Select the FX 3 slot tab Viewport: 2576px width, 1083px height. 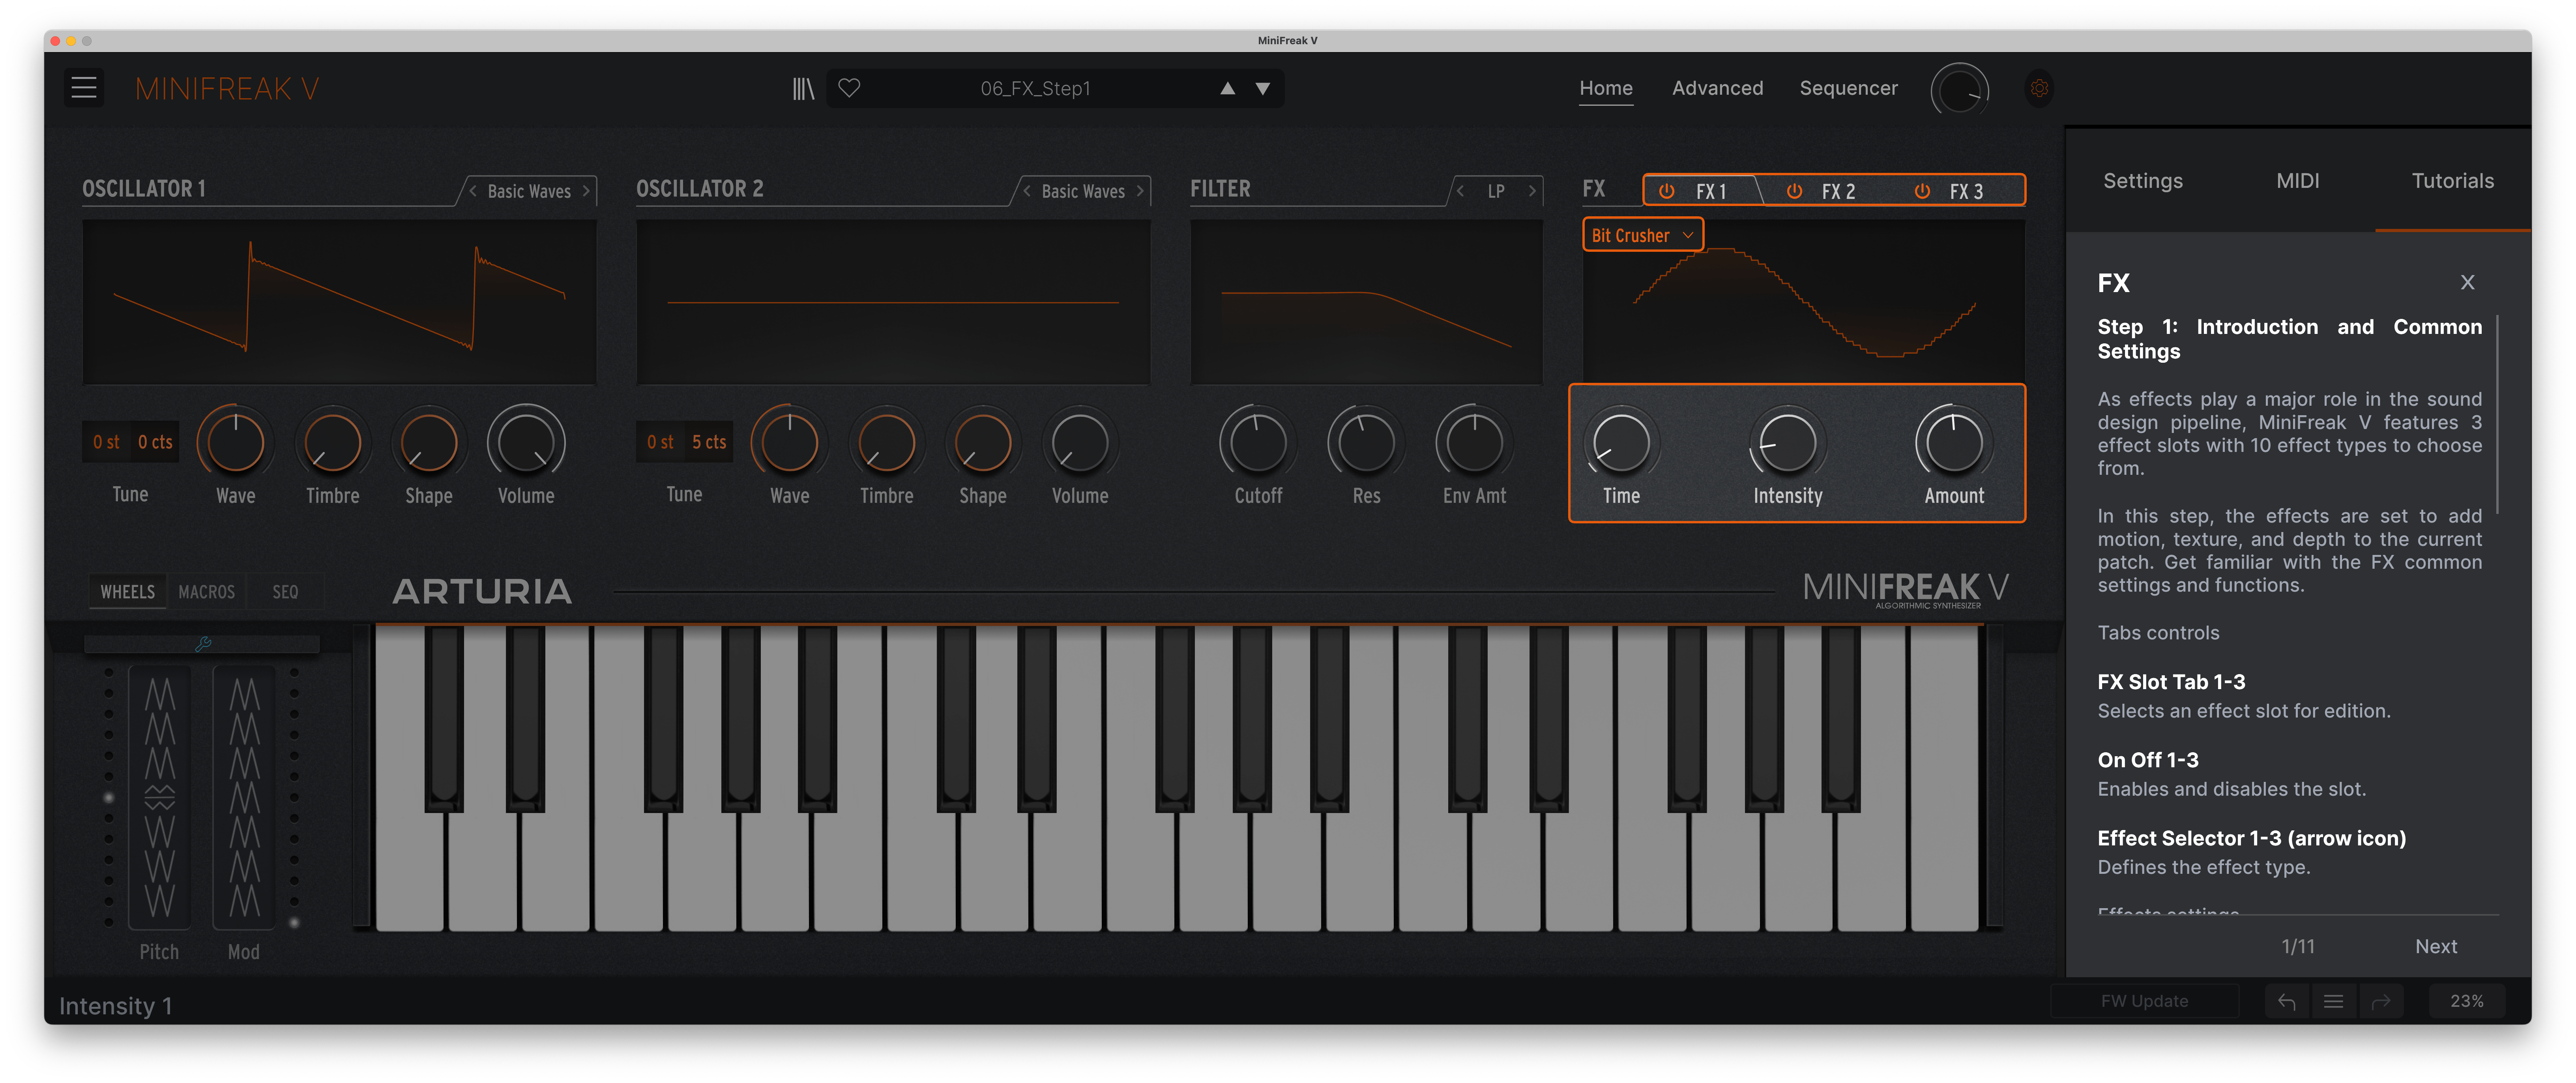[x=1966, y=191]
